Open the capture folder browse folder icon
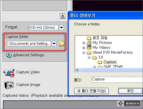 tap(62, 44)
